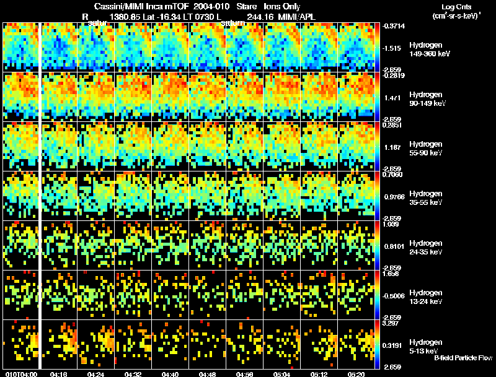Click the '04:56' time axis label
This screenshot has width=496, height=377.
pos(244,375)
